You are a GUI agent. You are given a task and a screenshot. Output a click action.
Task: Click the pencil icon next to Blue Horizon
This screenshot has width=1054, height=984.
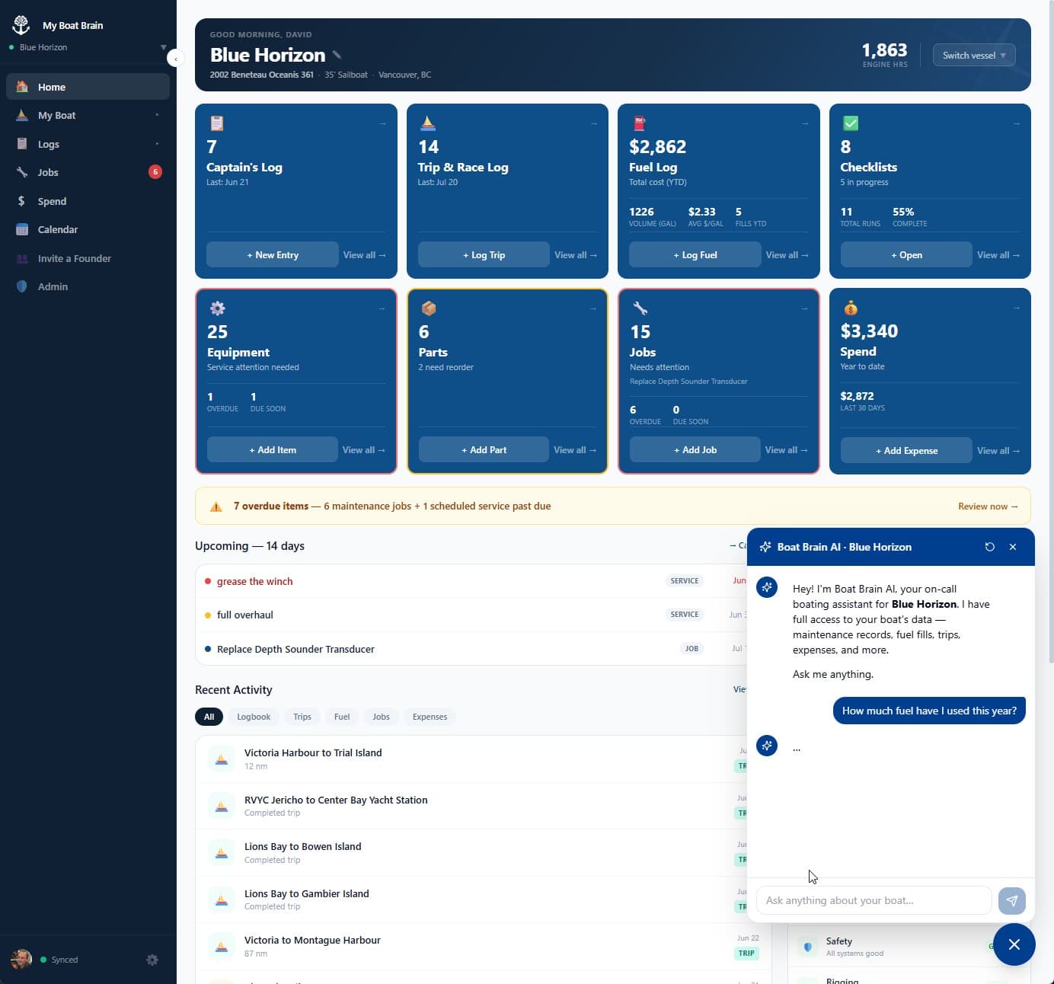pos(337,55)
